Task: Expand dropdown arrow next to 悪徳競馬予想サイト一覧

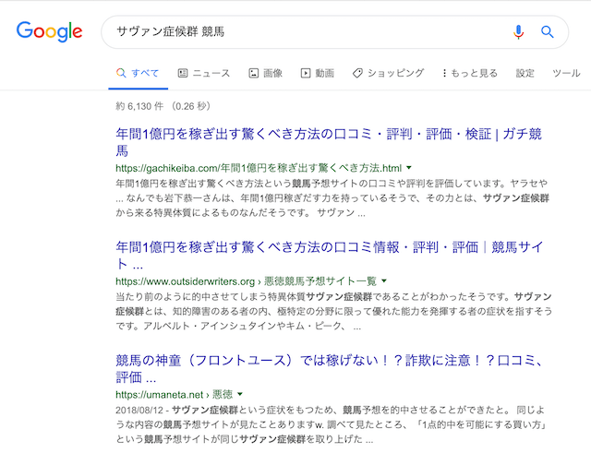Action: [x=384, y=280]
